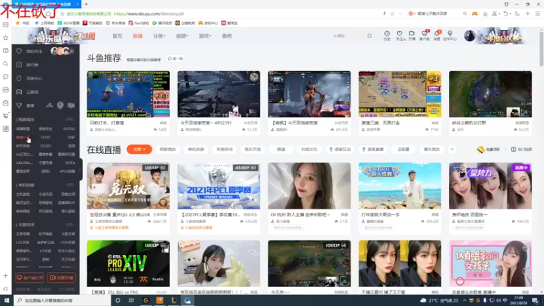Open the address bar dropdown chevron
Image resolution: width=544 pixels, height=306 pixels.
(400, 14)
